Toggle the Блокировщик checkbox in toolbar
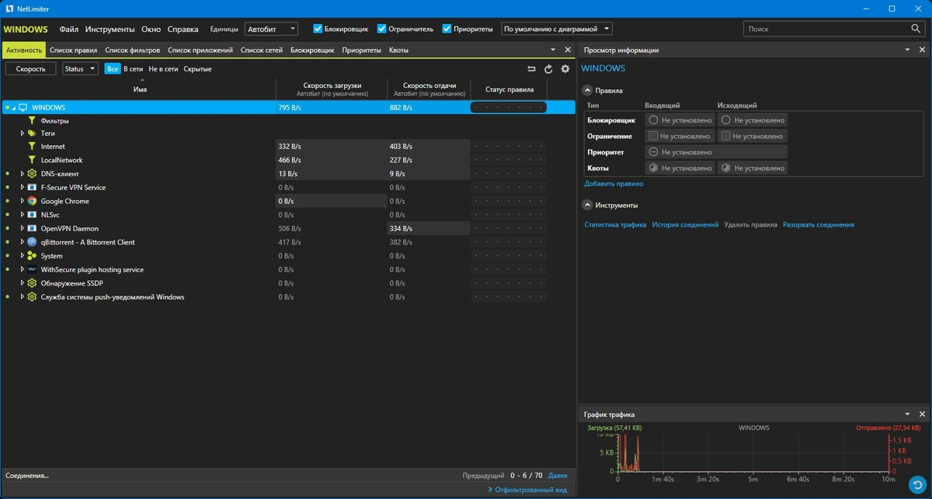Viewport: 932px width, 499px height. [x=318, y=29]
